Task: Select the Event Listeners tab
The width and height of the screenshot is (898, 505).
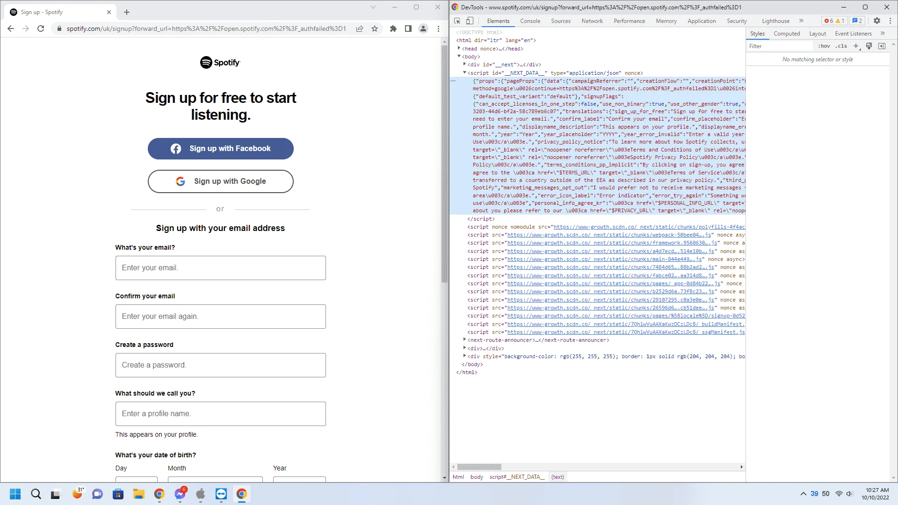Action: (853, 34)
